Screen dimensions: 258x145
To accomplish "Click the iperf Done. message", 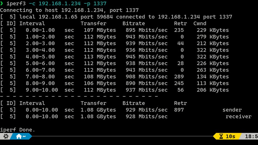I will [x=17, y=130].
